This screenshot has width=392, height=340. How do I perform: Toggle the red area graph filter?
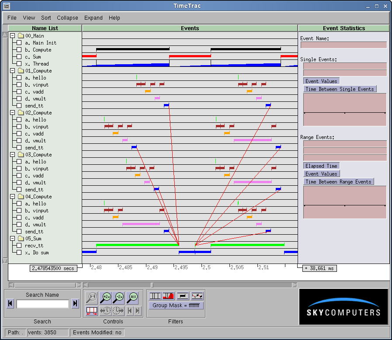click(x=168, y=296)
